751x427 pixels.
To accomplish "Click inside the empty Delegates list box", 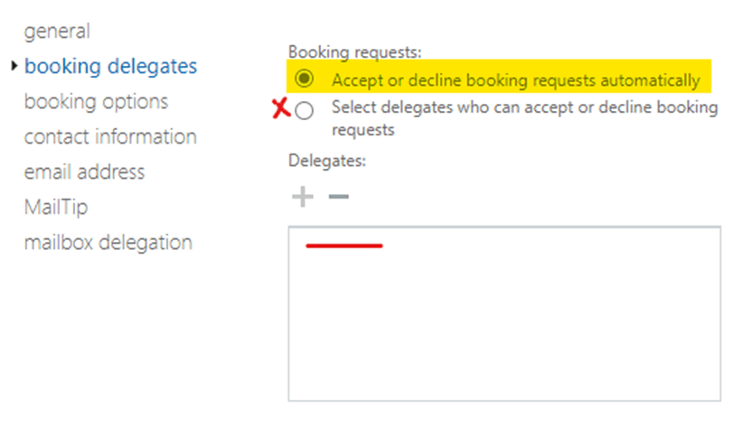I will [x=504, y=325].
